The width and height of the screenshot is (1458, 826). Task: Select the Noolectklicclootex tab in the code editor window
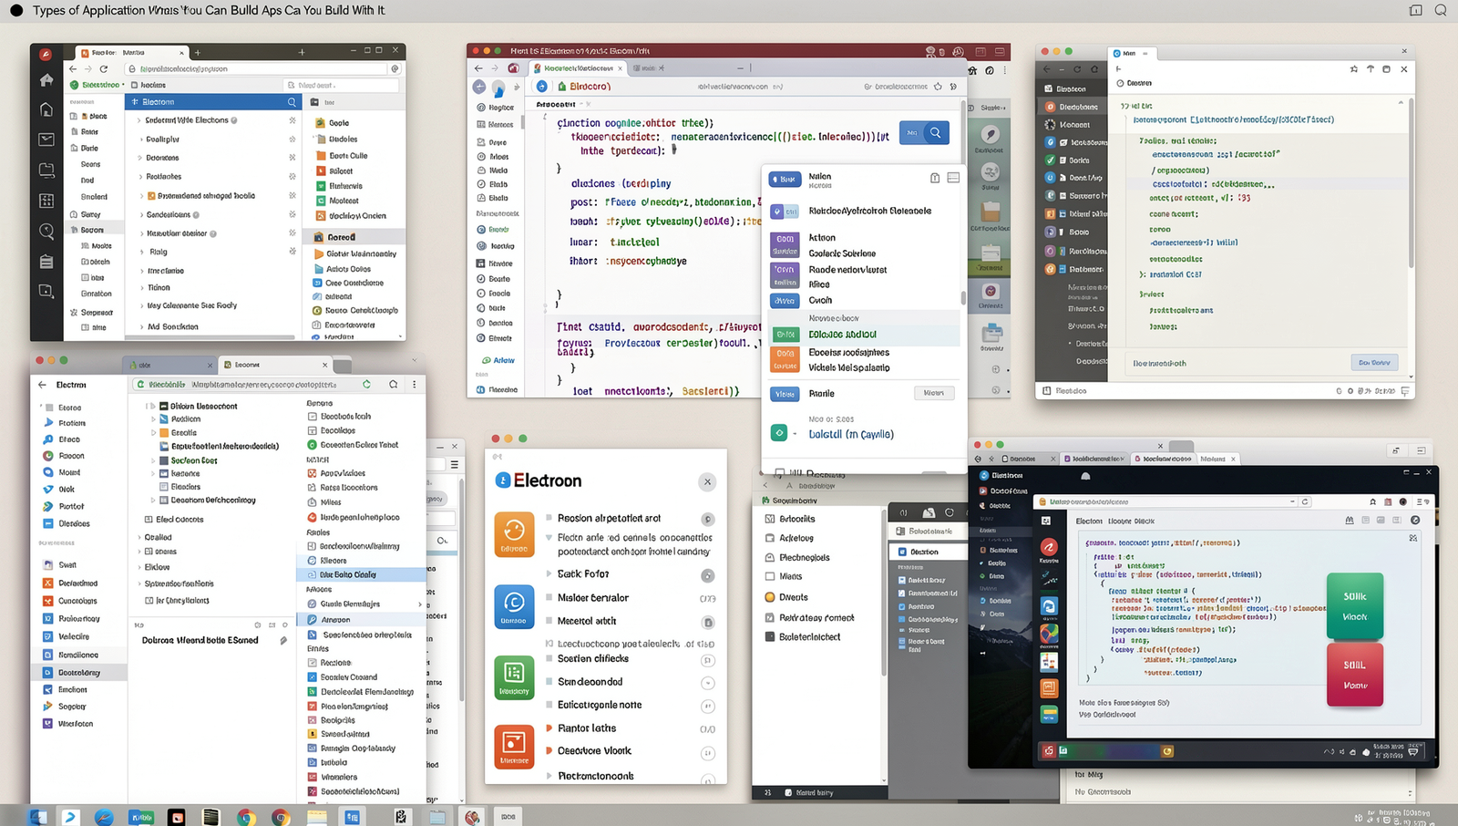pyautogui.click(x=578, y=68)
